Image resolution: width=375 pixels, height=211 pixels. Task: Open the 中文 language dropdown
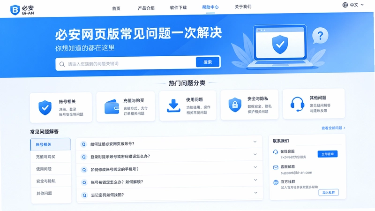353,5
